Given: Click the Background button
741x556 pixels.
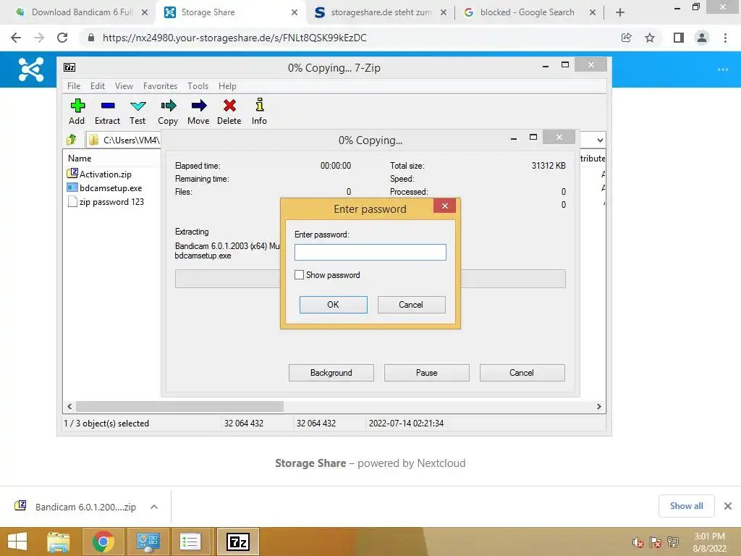Looking at the screenshot, I should pyautogui.click(x=331, y=373).
